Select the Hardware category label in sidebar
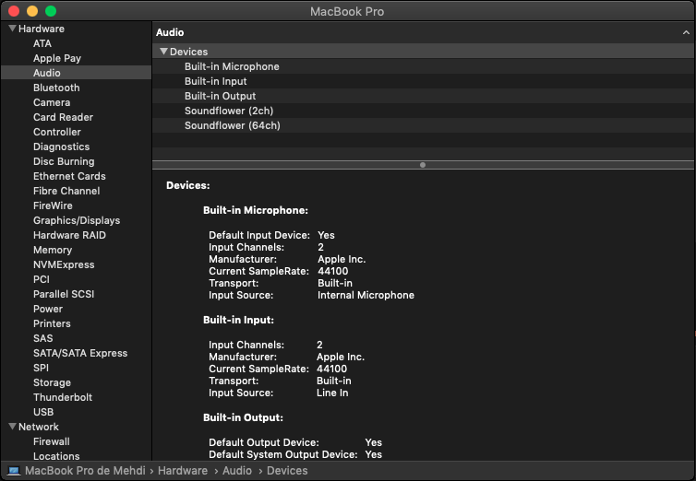Screen dimensions: 696x481 click(42, 29)
